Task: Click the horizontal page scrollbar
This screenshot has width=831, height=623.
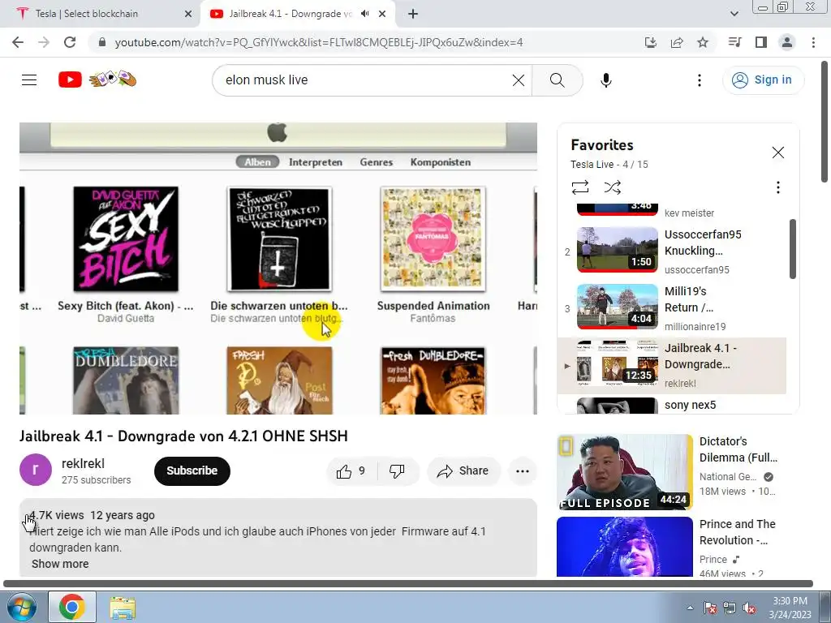Action: pyautogui.click(x=408, y=584)
